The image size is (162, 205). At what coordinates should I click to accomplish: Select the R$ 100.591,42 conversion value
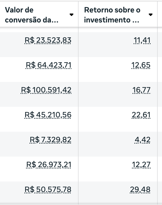pyautogui.click(x=46, y=90)
